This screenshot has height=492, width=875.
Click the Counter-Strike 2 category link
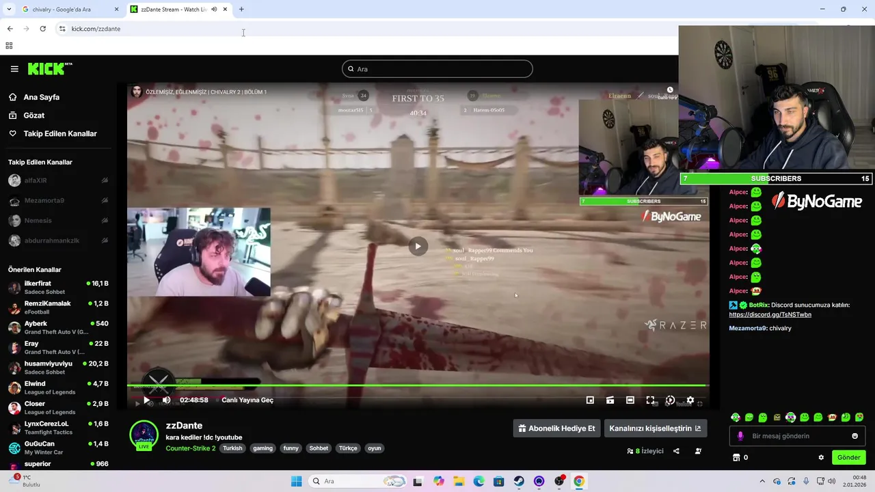[x=191, y=448]
